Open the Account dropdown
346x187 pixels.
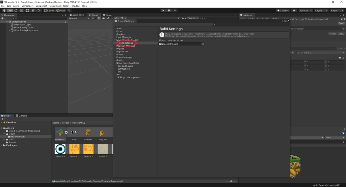tap(305, 10)
